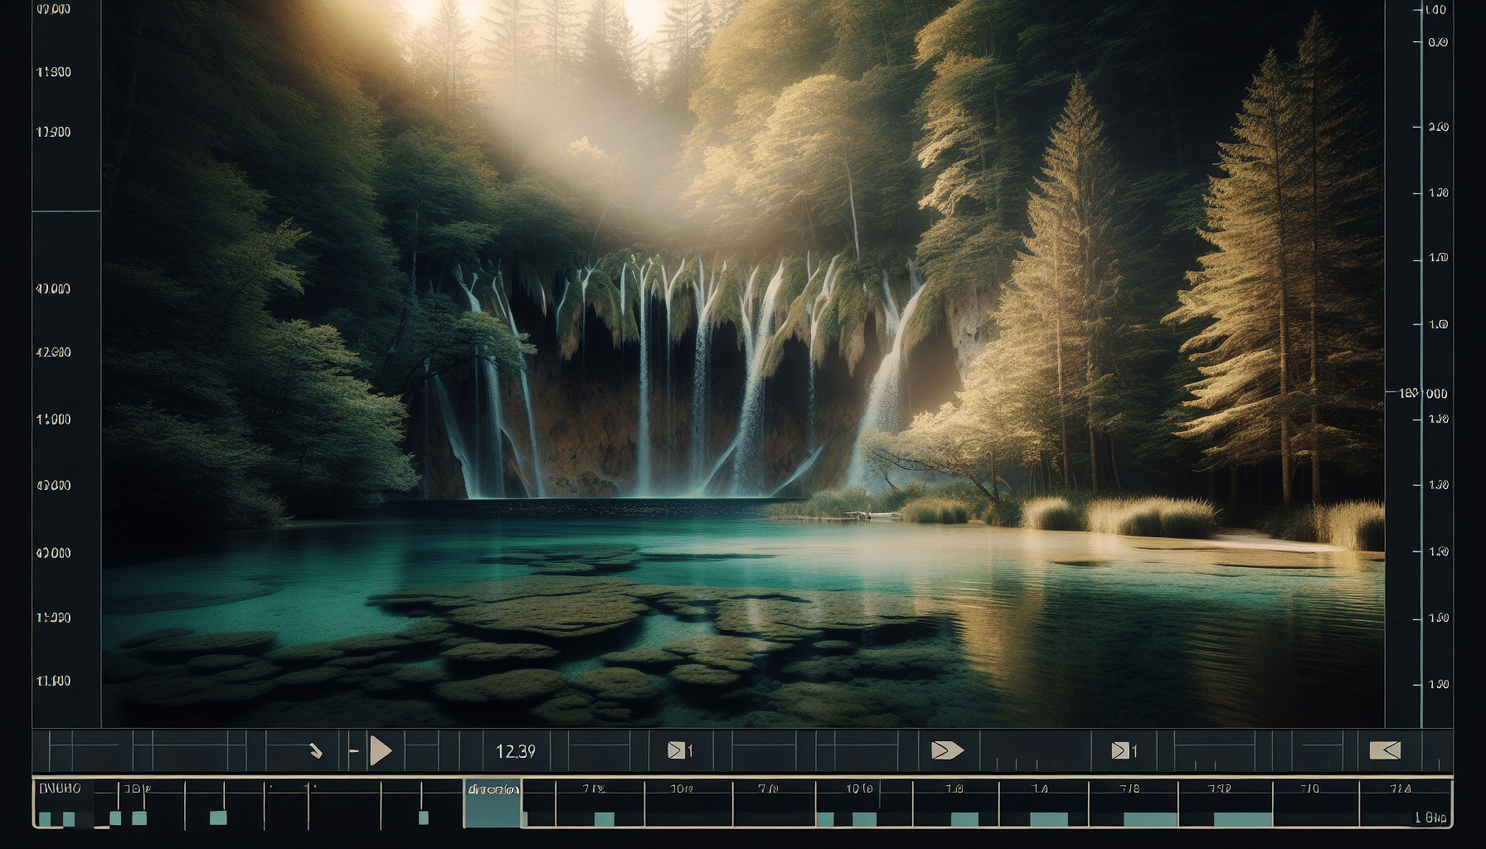Select the teal clip under the 712 label
The width and height of the screenshot is (1486, 849).
1242,819
